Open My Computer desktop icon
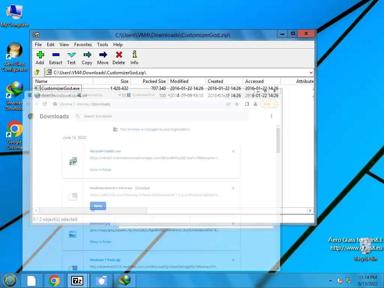384x288 pixels. click(x=15, y=16)
